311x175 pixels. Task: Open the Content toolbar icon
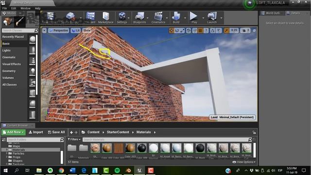coord(90,17)
